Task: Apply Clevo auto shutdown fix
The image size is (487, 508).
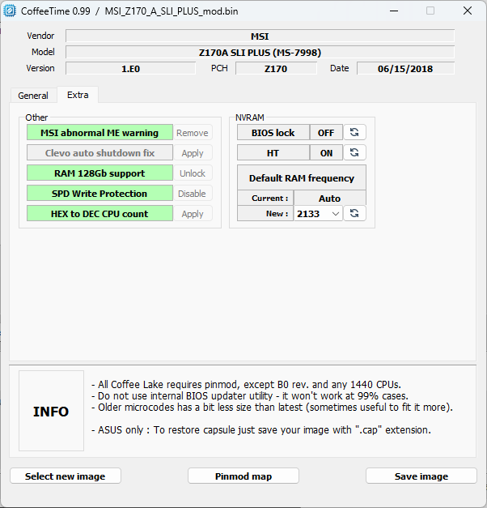Action: click(x=193, y=153)
